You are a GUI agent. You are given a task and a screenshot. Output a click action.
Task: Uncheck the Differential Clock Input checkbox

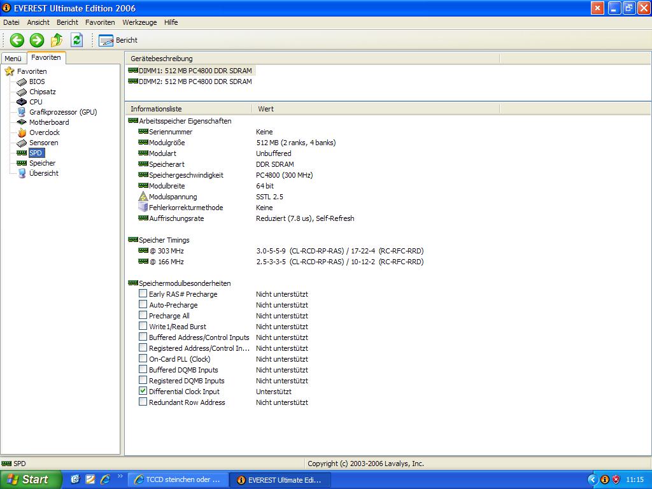[143, 391]
